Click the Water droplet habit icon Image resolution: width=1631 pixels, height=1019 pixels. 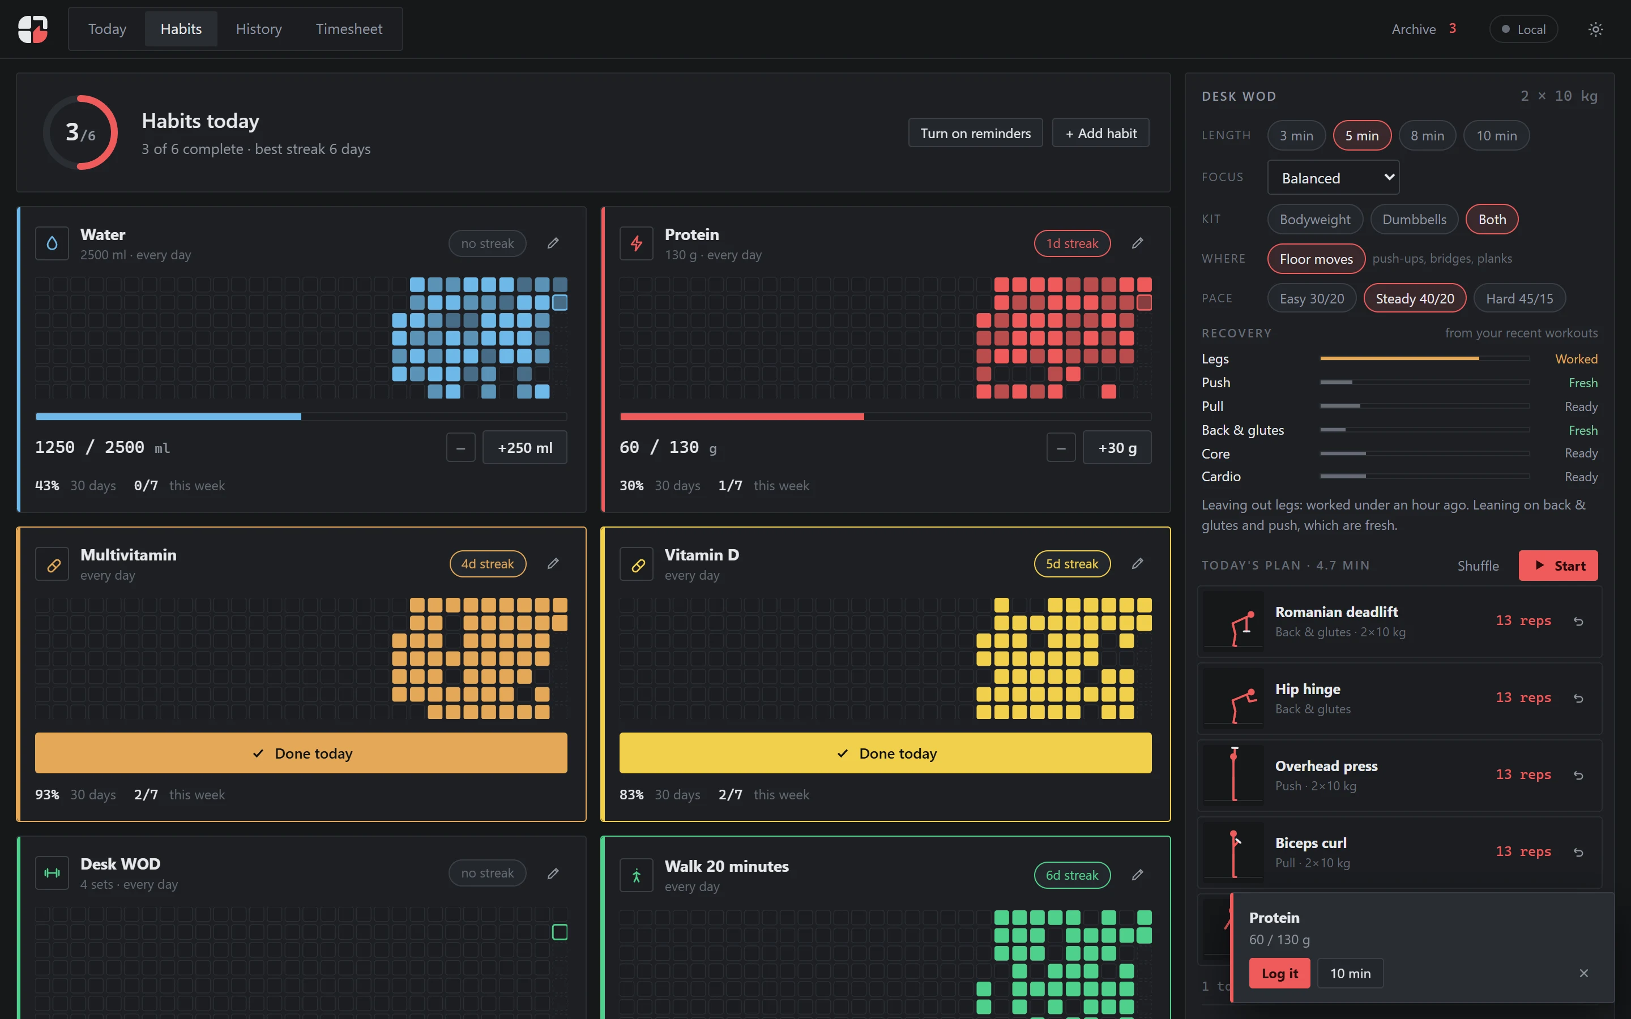tap(52, 243)
